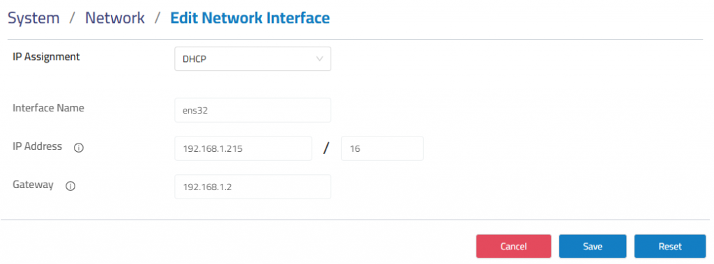Go to Network in the breadcrumb
The height and width of the screenshot is (264, 714).
115,18
